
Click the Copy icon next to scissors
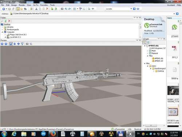40,9
